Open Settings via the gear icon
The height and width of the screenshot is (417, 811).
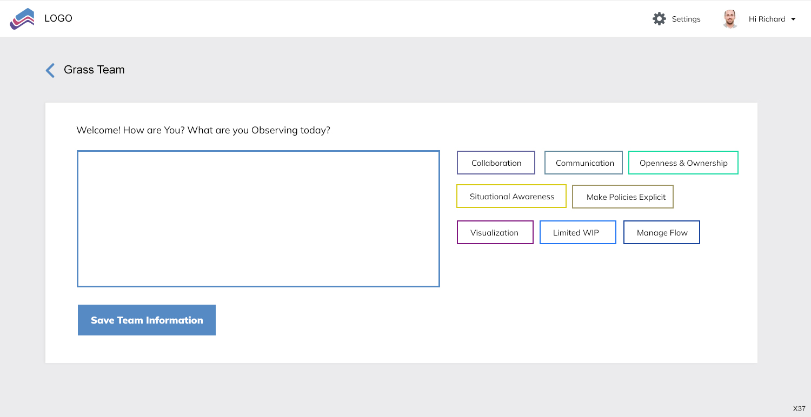pyautogui.click(x=659, y=19)
